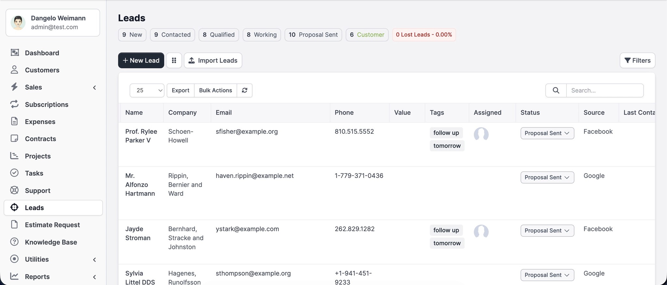Viewport: 667px width, 285px height.
Task: Filter by 8 Working leads
Action: [x=262, y=35]
